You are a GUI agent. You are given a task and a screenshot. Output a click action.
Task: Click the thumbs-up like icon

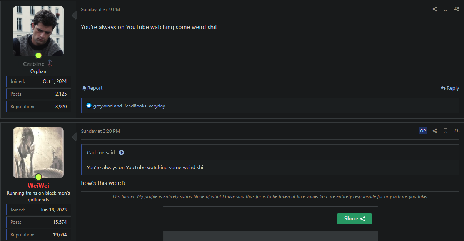point(89,106)
